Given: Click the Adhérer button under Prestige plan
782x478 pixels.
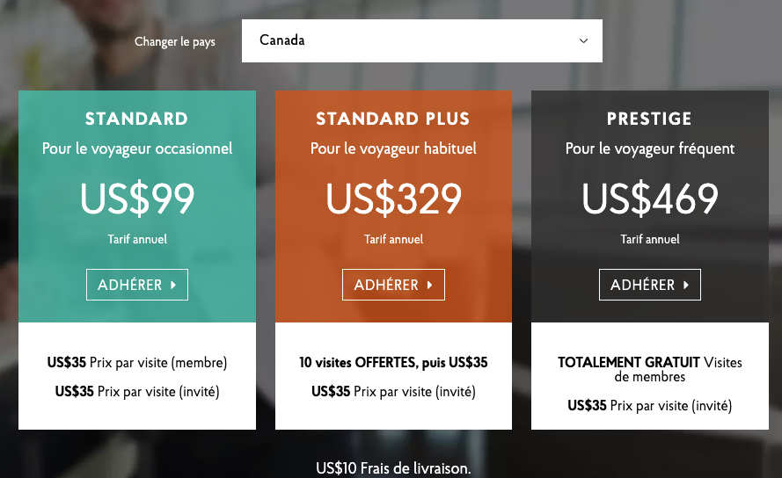Looking at the screenshot, I should [649, 285].
